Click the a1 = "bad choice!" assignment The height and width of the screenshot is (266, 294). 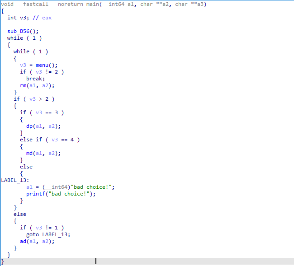(x=70, y=187)
